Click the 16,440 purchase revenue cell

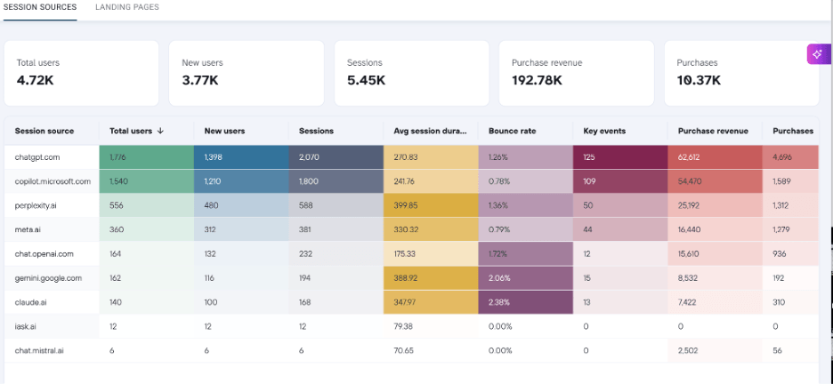click(715, 229)
